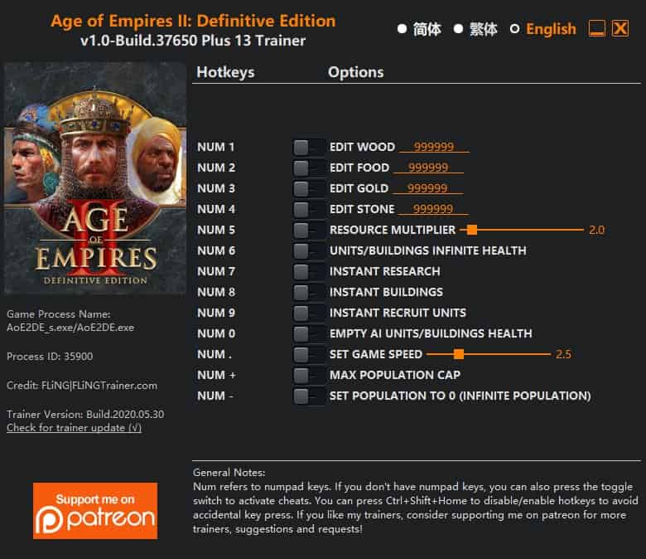This screenshot has width=646, height=559.
Task: Click the Options column header
Action: click(x=356, y=72)
